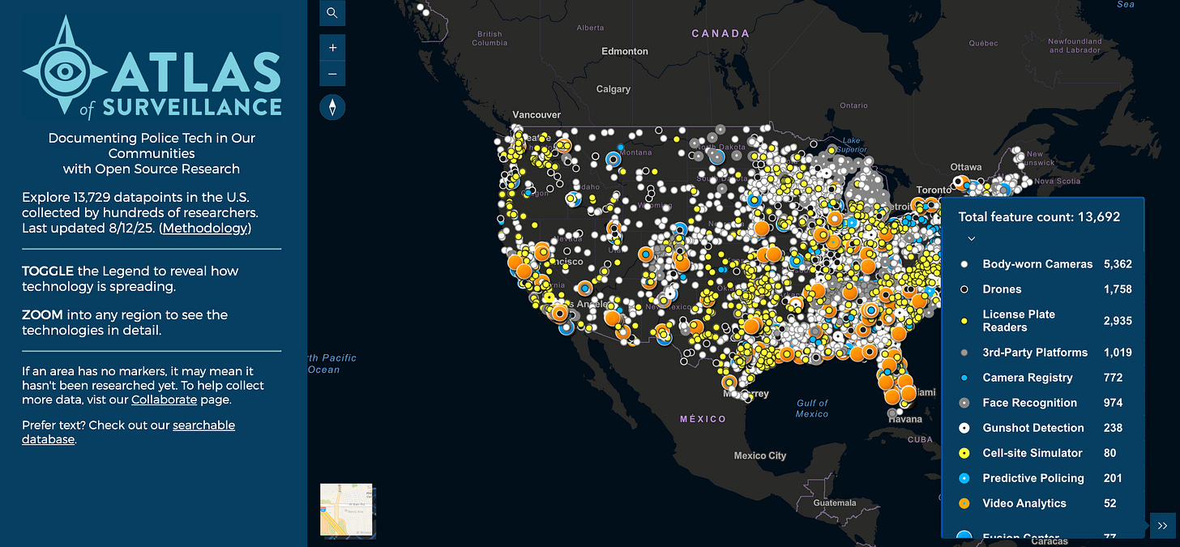Image resolution: width=1180 pixels, height=547 pixels.
Task: Open the searchable database link
Action: (128, 432)
